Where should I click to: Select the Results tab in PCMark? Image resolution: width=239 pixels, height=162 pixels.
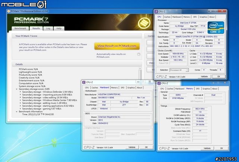[36, 28]
